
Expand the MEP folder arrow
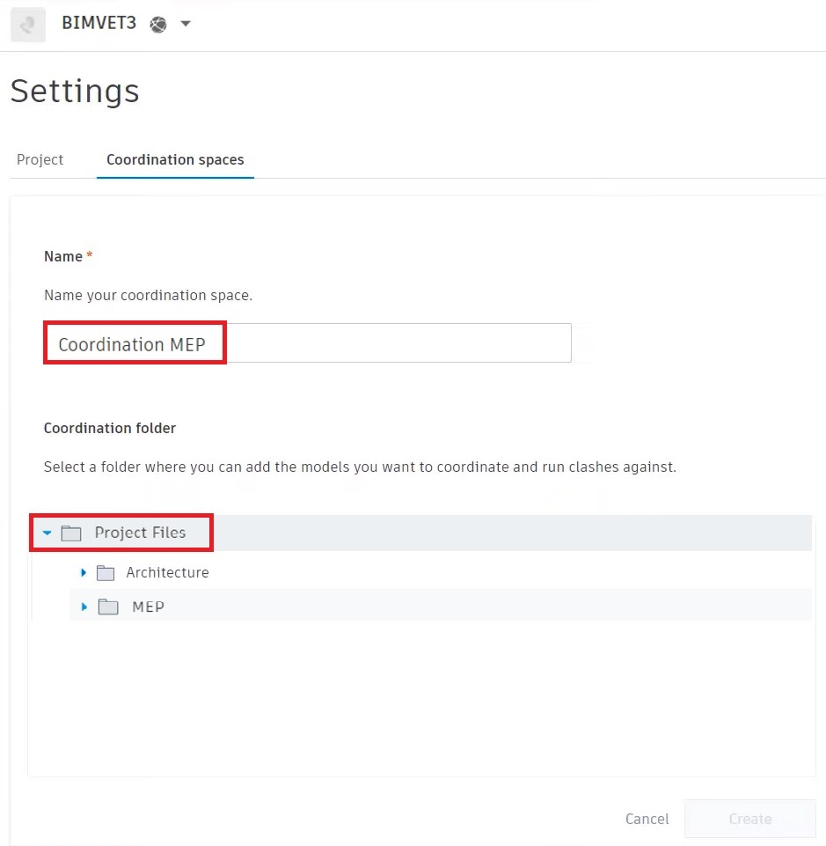point(84,607)
